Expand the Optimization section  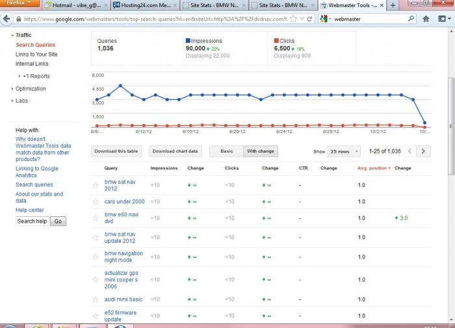point(12,89)
